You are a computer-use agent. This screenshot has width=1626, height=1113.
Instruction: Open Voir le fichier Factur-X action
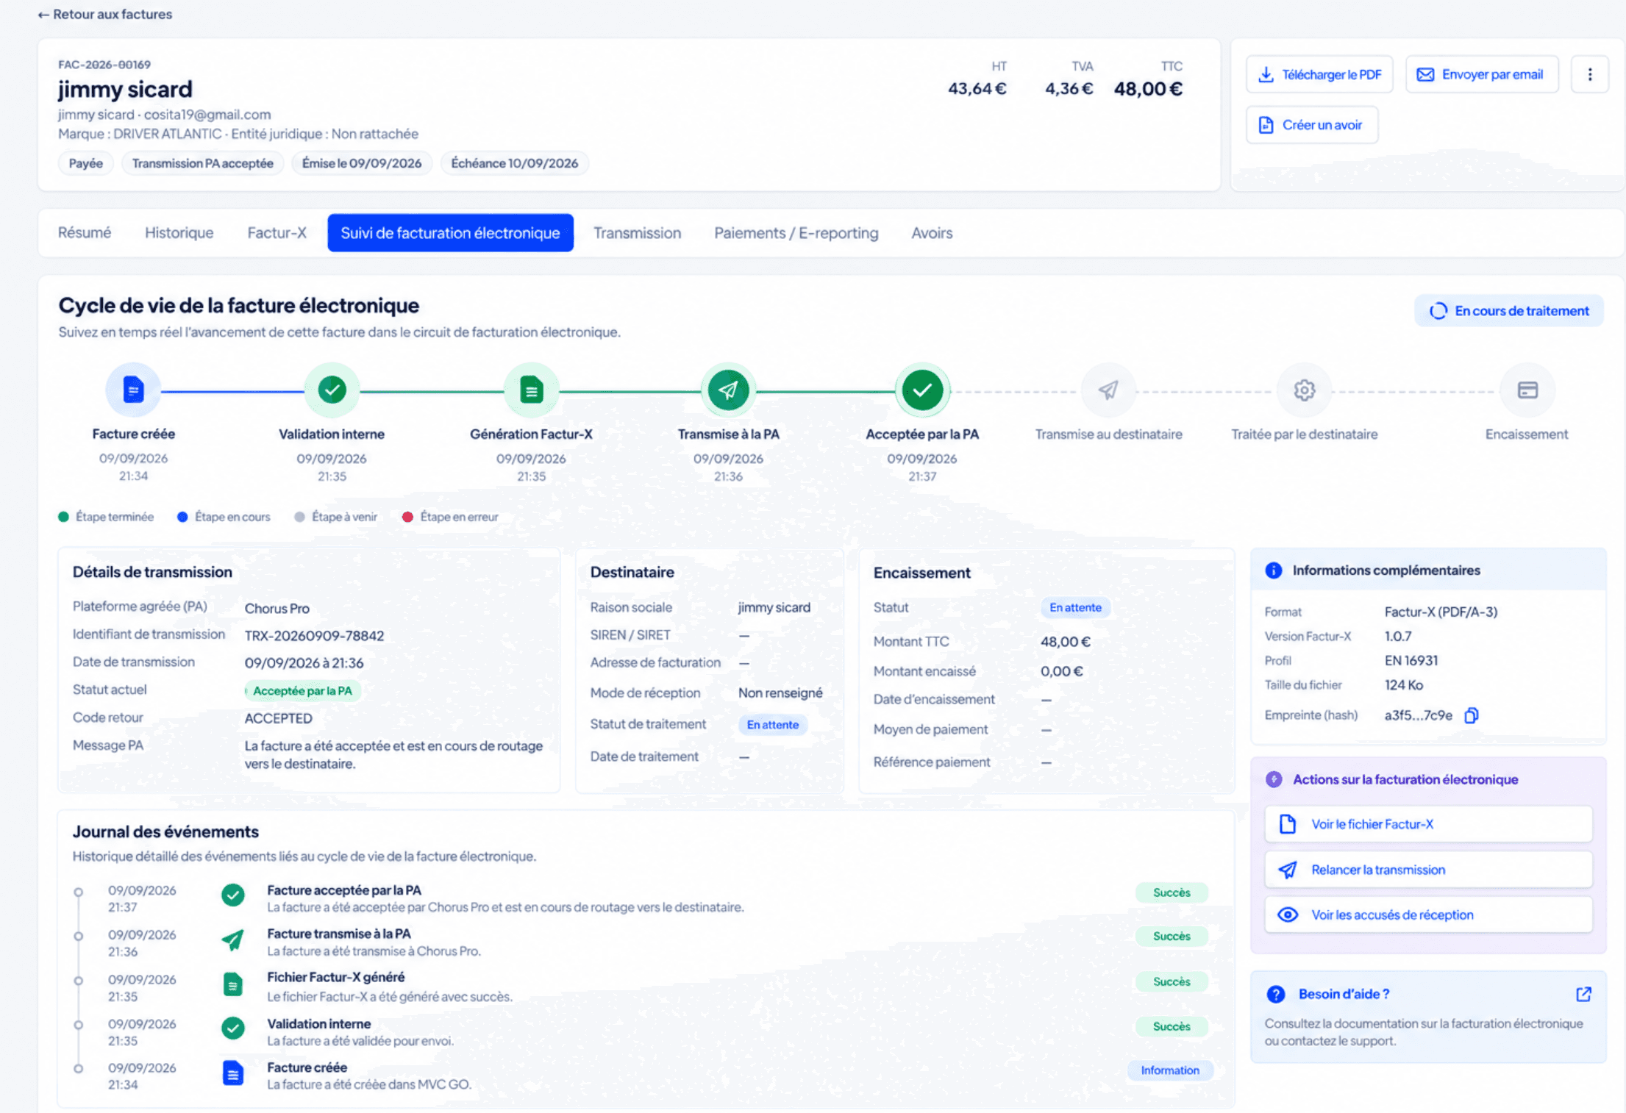(x=1428, y=824)
